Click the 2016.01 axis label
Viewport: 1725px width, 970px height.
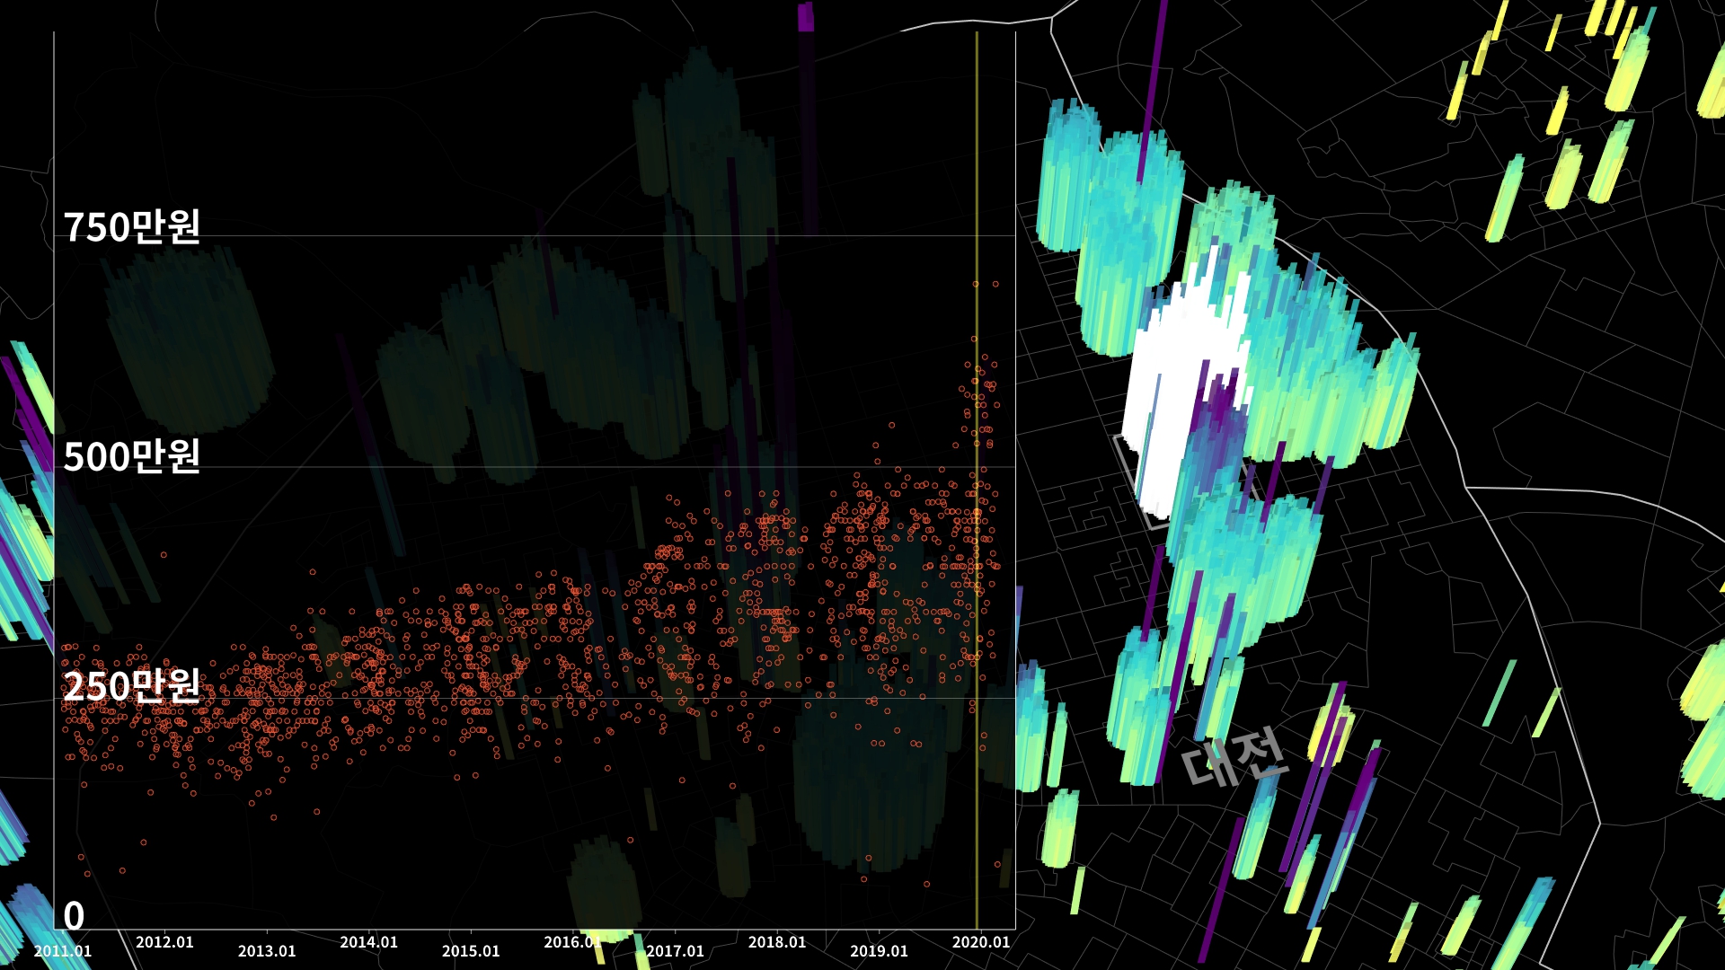click(x=572, y=942)
